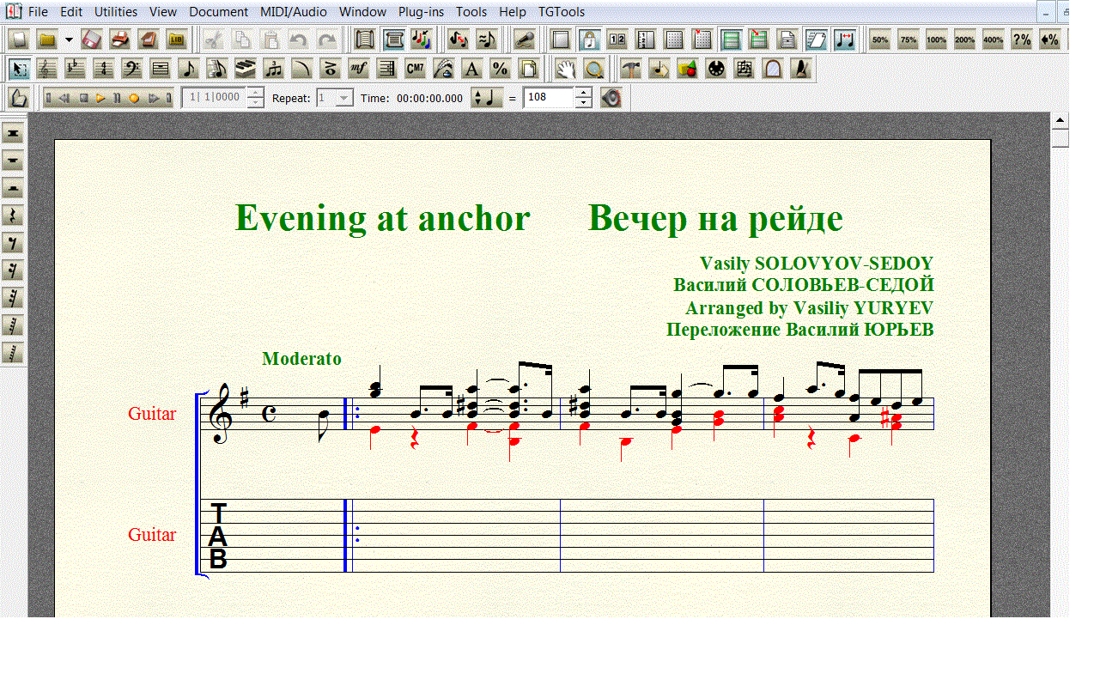The image size is (1094, 698).
Task: Choose the Tuplet tool
Action: pyautogui.click(x=273, y=69)
